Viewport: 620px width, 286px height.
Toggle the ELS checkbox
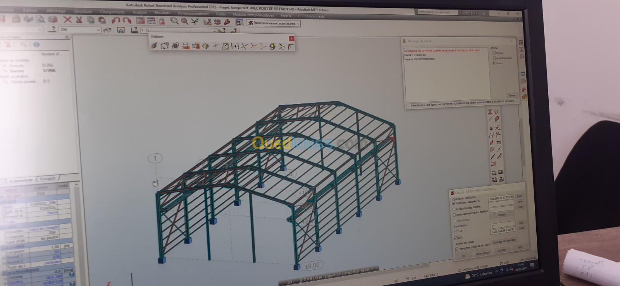tap(456, 237)
